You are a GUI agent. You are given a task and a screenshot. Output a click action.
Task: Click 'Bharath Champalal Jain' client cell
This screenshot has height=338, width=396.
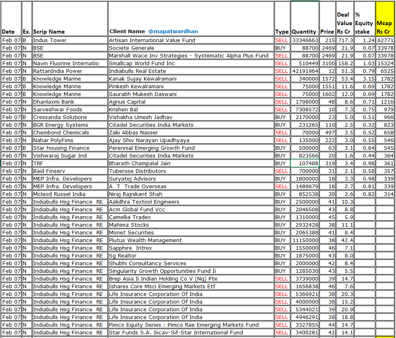click(191, 163)
